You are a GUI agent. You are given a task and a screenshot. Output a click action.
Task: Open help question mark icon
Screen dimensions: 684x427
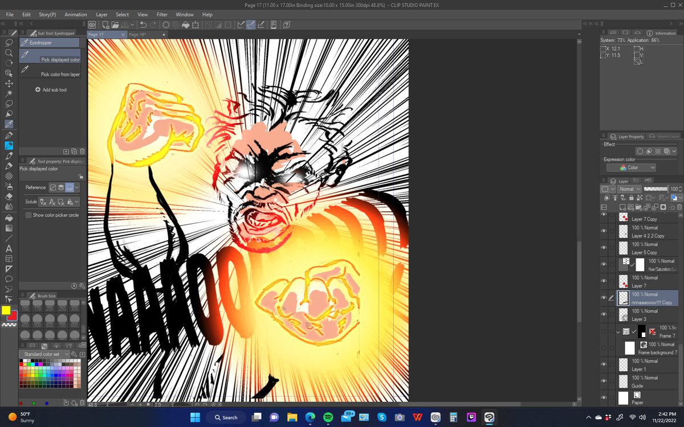[287, 25]
